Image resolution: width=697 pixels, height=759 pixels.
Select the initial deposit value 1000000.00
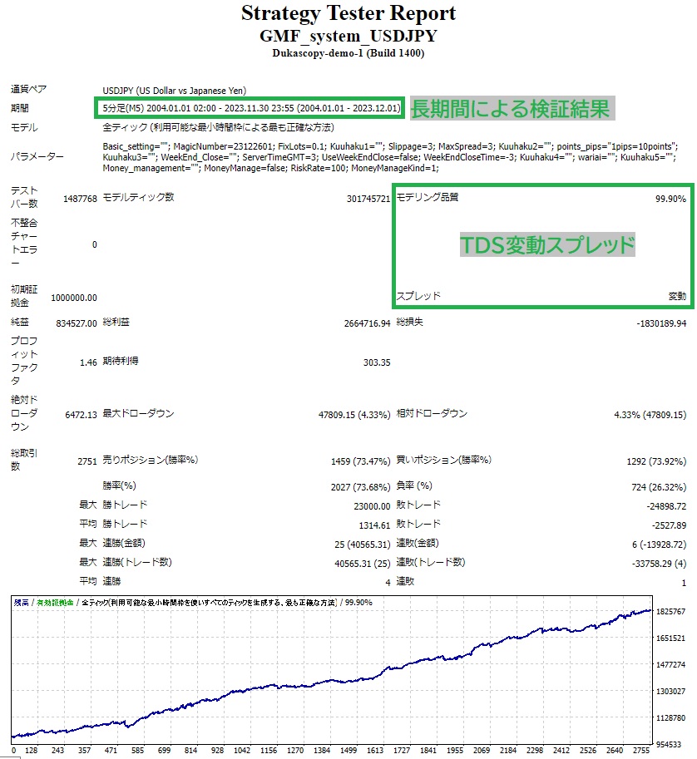(74, 297)
